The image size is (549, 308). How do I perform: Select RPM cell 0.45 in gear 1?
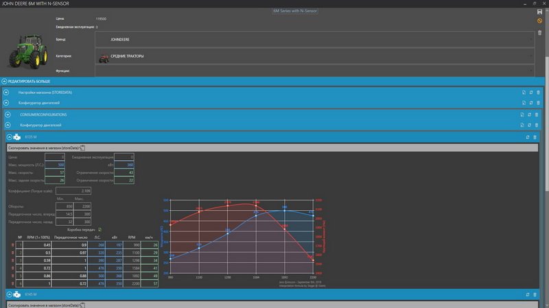tap(38, 245)
